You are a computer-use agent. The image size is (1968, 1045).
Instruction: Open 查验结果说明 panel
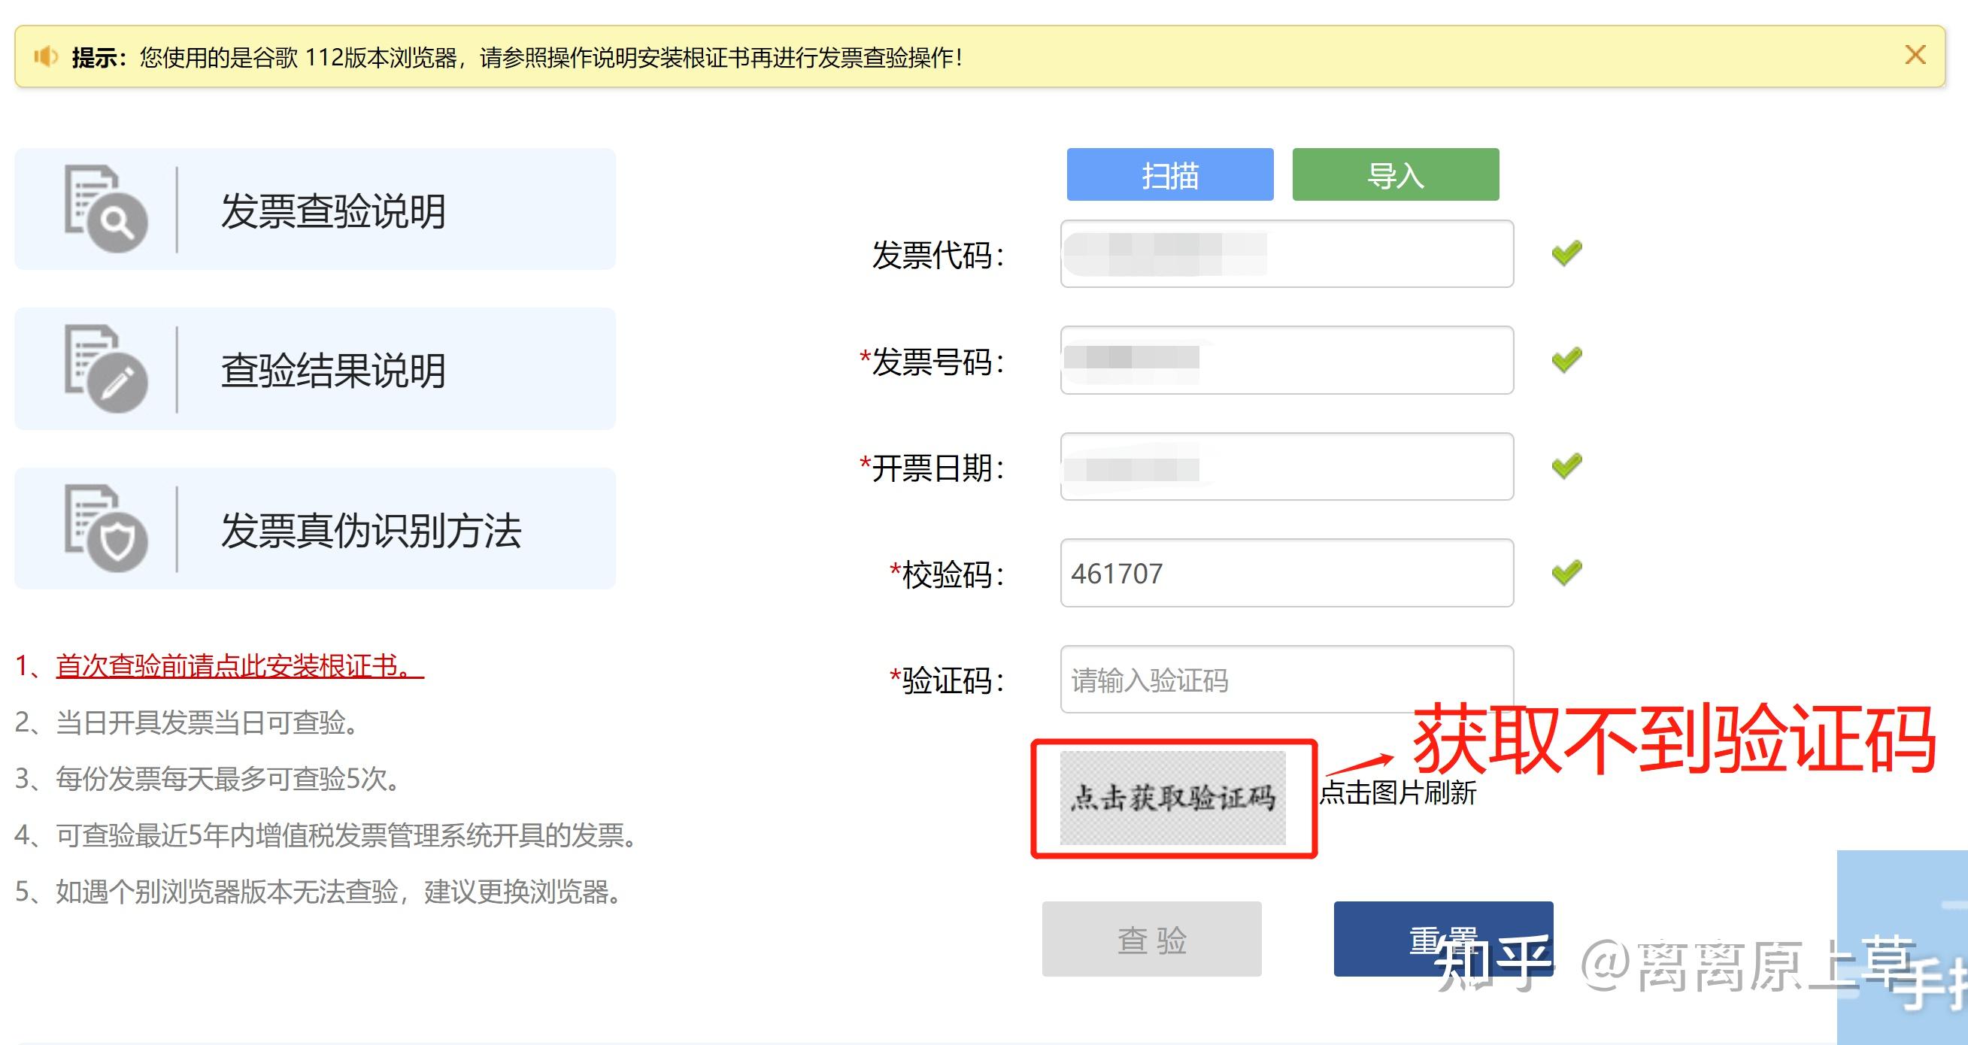(315, 369)
